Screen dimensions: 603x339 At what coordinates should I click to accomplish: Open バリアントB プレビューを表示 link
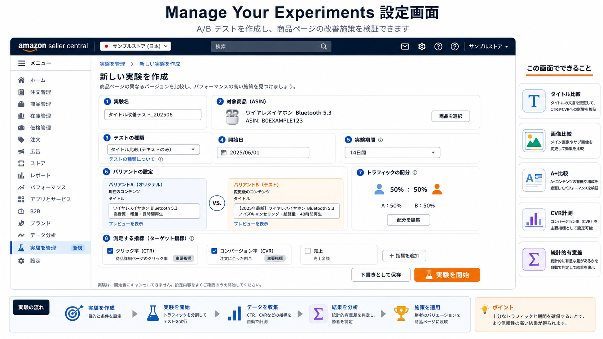251,224
